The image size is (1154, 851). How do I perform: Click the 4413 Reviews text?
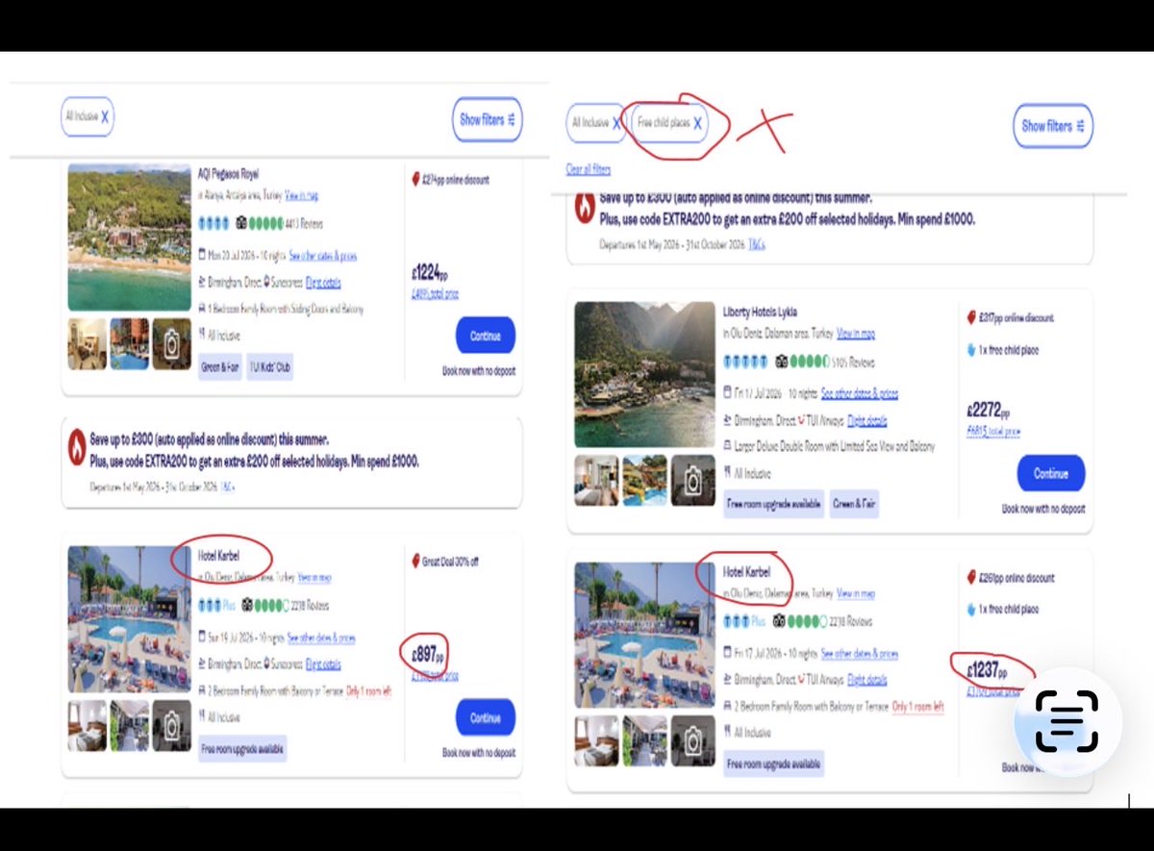click(x=303, y=224)
